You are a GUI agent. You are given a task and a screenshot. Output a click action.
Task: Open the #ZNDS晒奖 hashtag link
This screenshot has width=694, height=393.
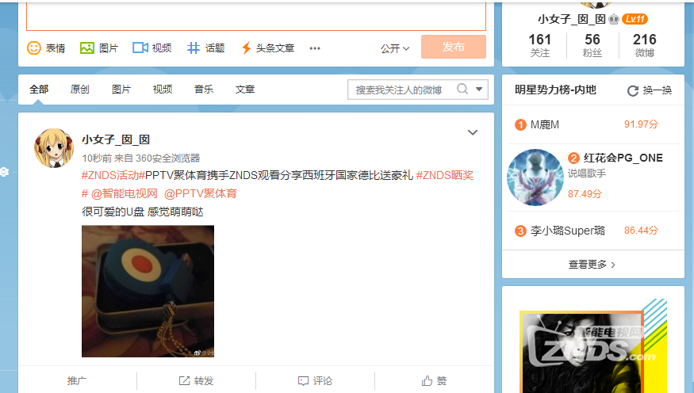[x=444, y=175]
